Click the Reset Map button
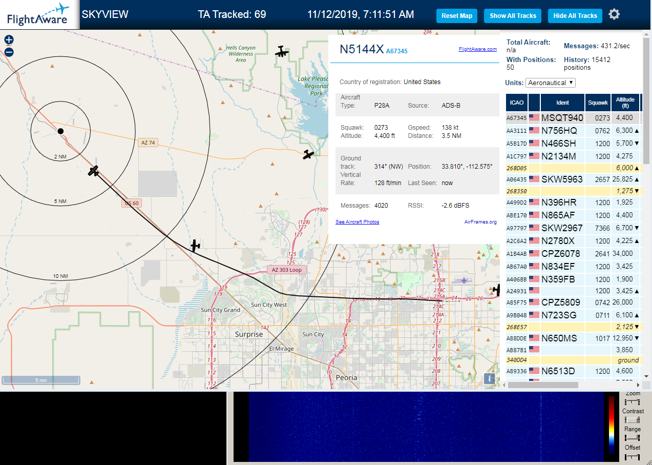 [x=457, y=16]
